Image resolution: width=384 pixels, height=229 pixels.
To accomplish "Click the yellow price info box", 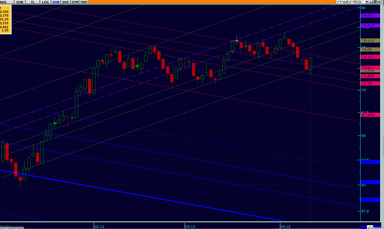I will (x=5, y=19).
